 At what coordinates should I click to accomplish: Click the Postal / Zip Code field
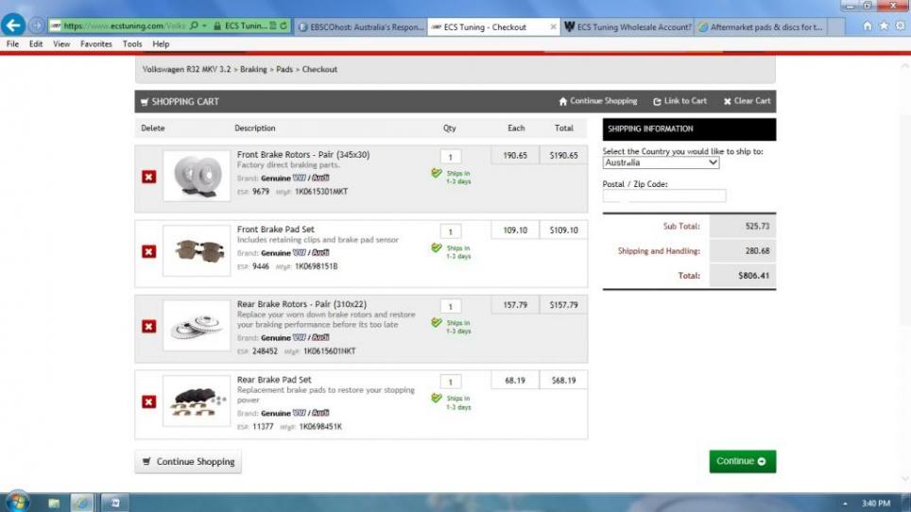tap(664, 196)
